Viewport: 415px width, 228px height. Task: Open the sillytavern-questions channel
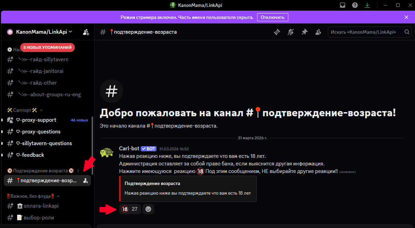47,143
